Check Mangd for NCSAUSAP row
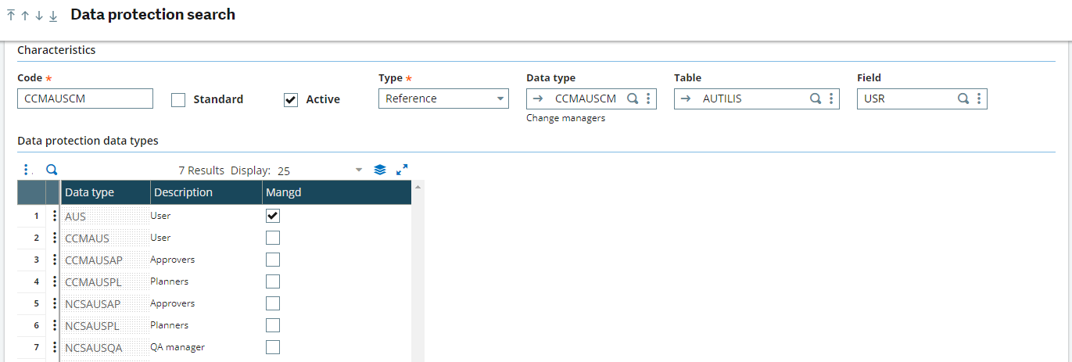 (x=273, y=303)
